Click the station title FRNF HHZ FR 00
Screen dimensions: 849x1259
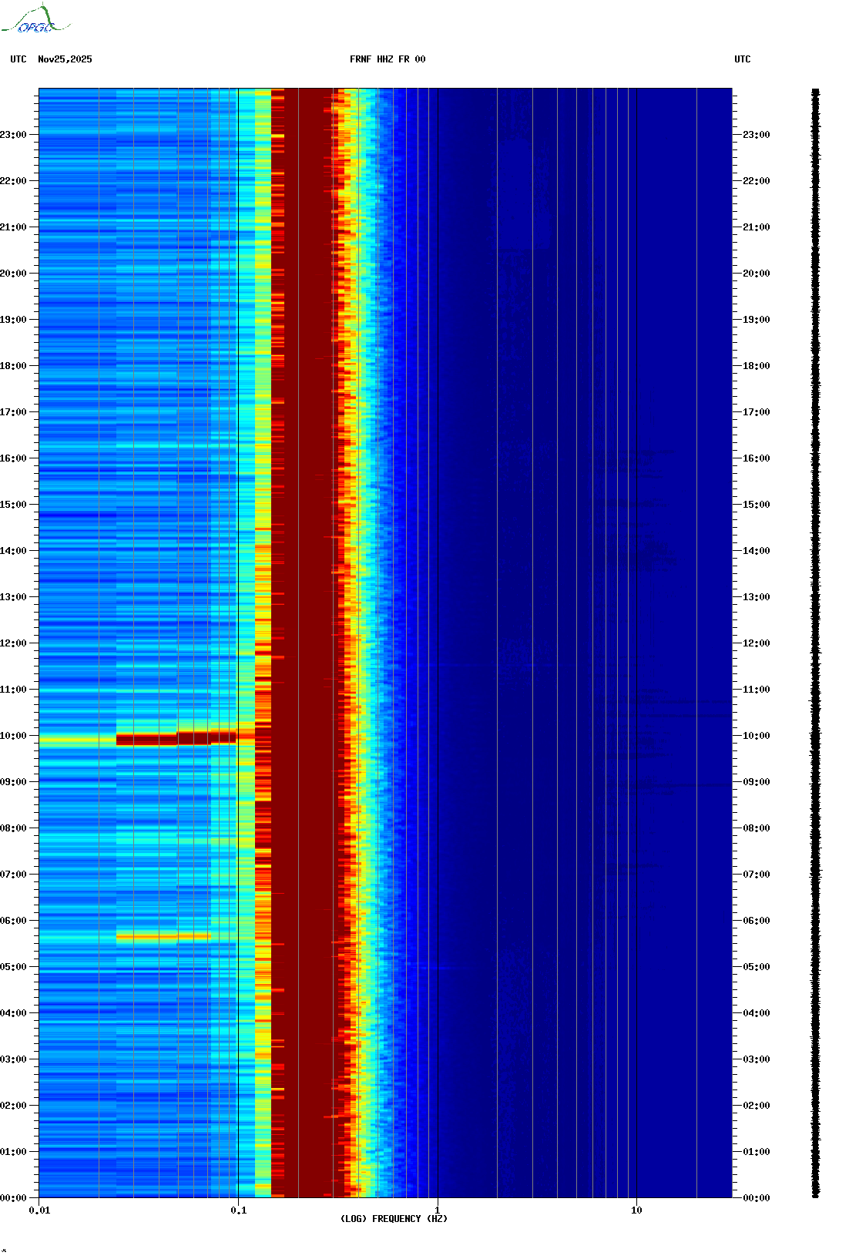[387, 59]
